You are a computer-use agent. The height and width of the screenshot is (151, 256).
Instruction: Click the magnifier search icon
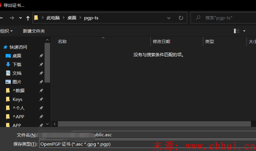(x=198, y=17)
